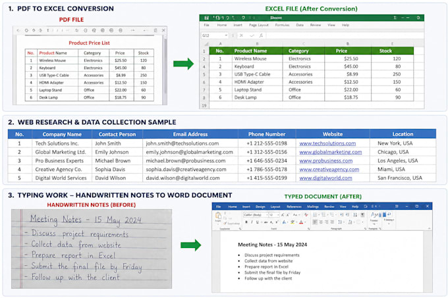Screen dimensions: 448x298
Task: Open the www.creativeagency.com link
Action: (329, 169)
